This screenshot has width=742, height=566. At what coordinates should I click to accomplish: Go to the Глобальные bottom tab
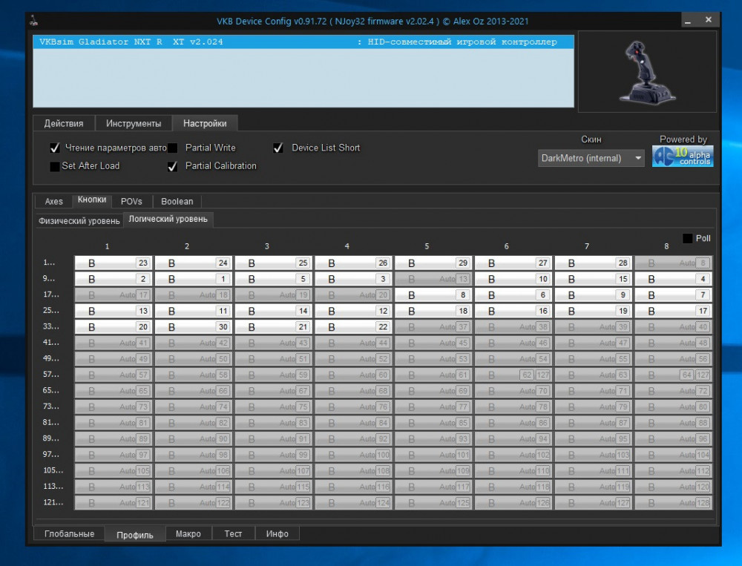(x=69, y=534)
